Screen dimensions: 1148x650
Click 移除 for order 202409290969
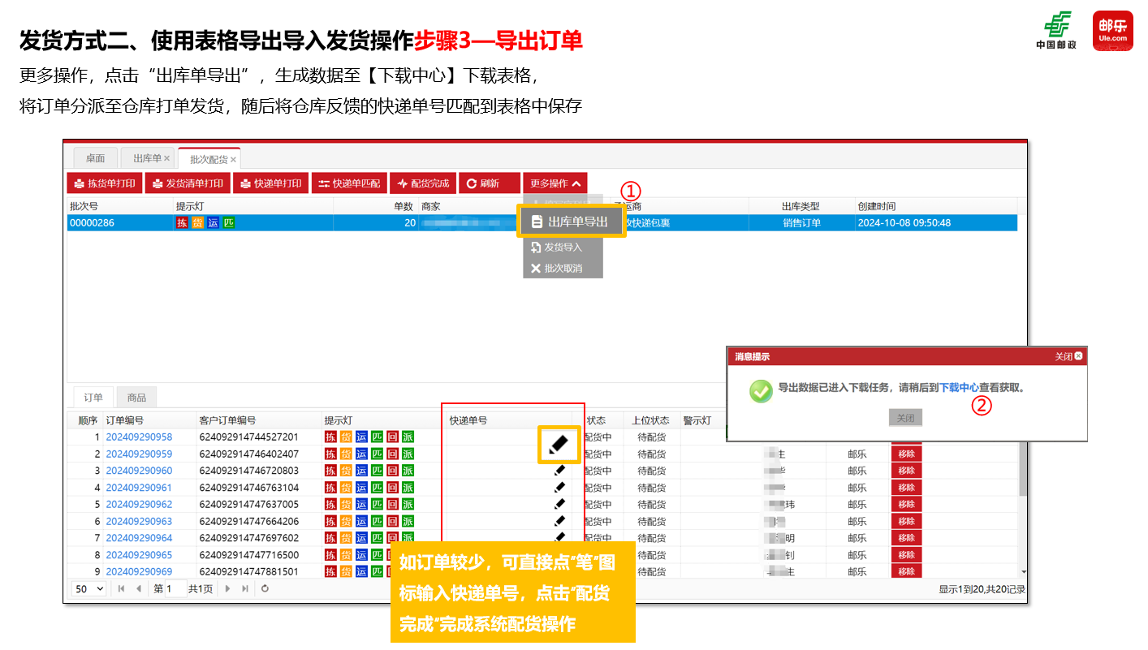[906, 571]
